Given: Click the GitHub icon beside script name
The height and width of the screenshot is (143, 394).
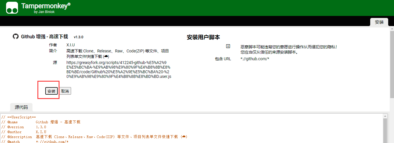Looking at the screenshot, I should (16, 36).
